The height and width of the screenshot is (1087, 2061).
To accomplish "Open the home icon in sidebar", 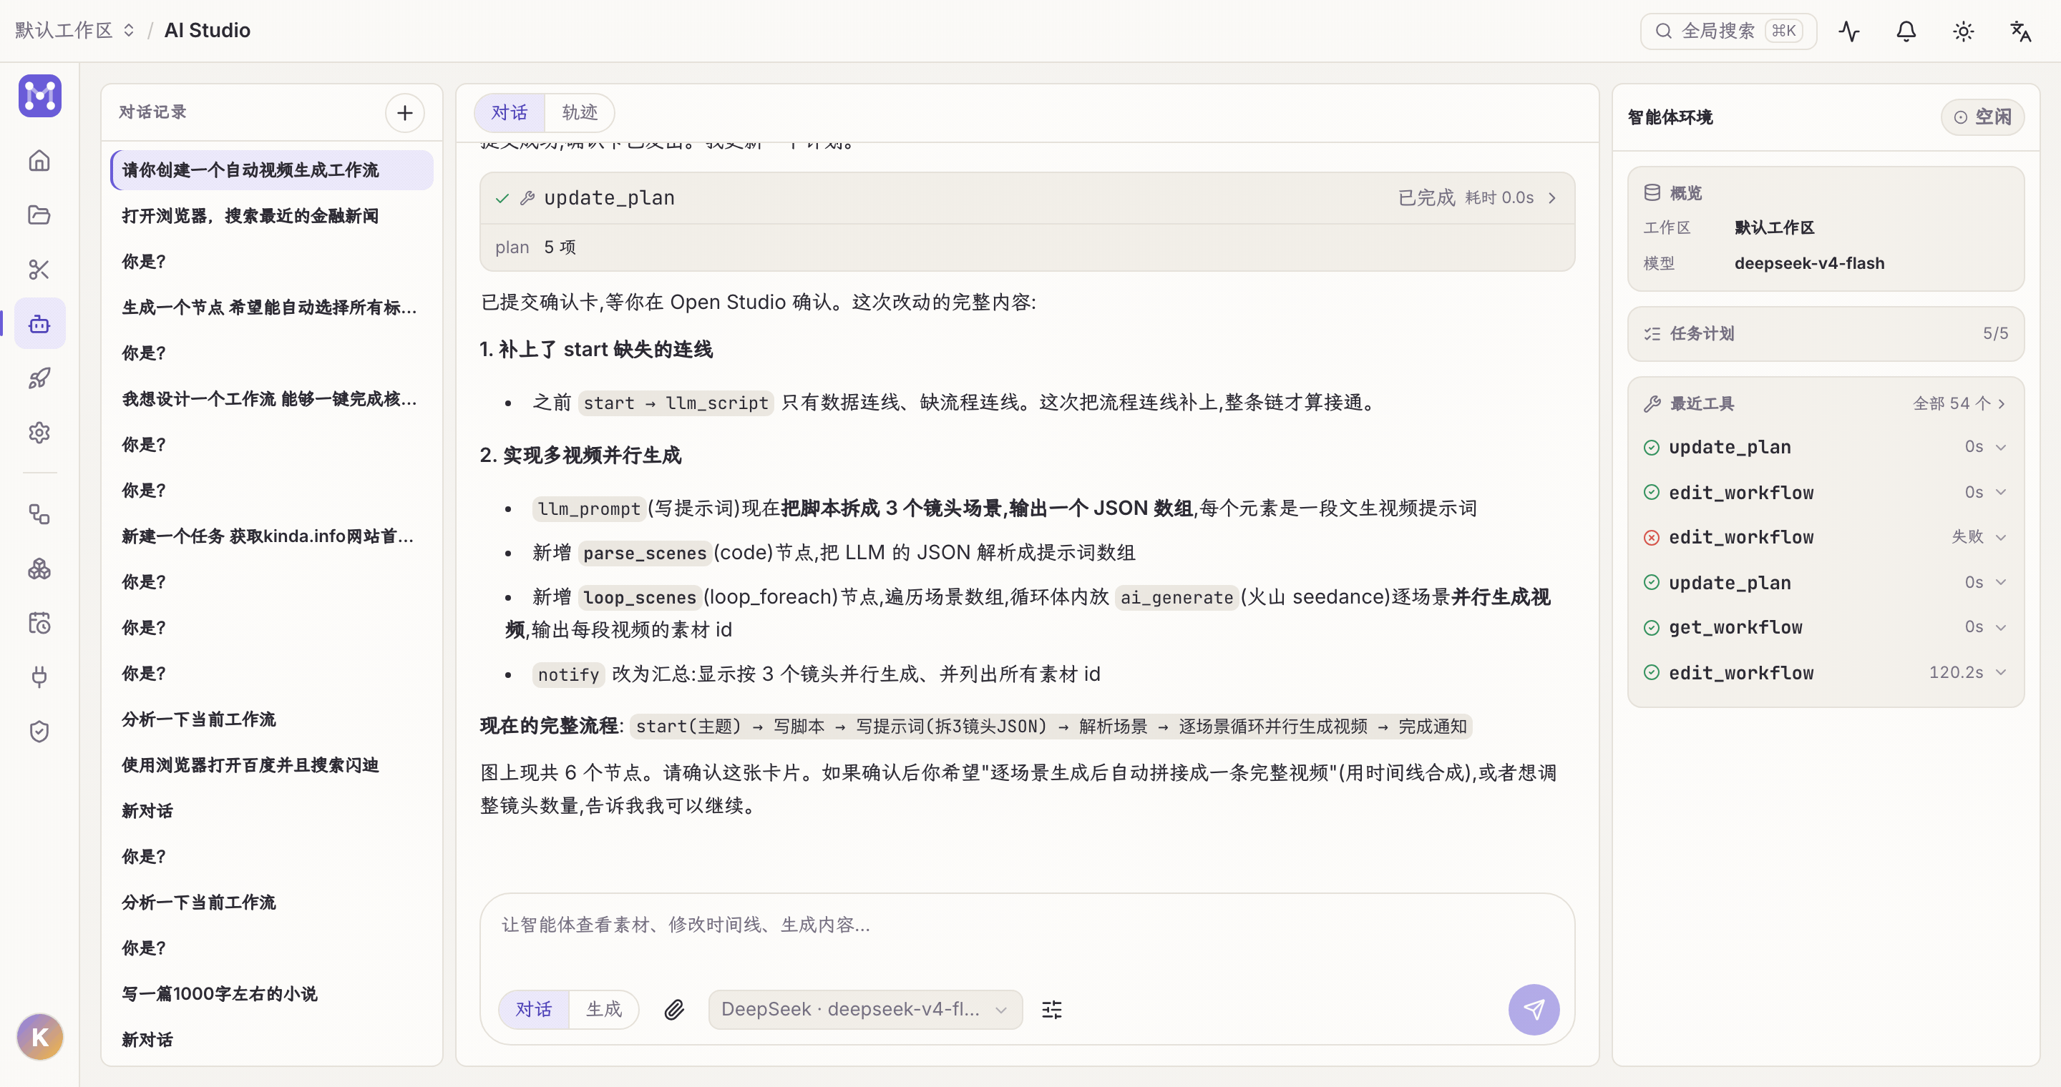I will 39,161.
